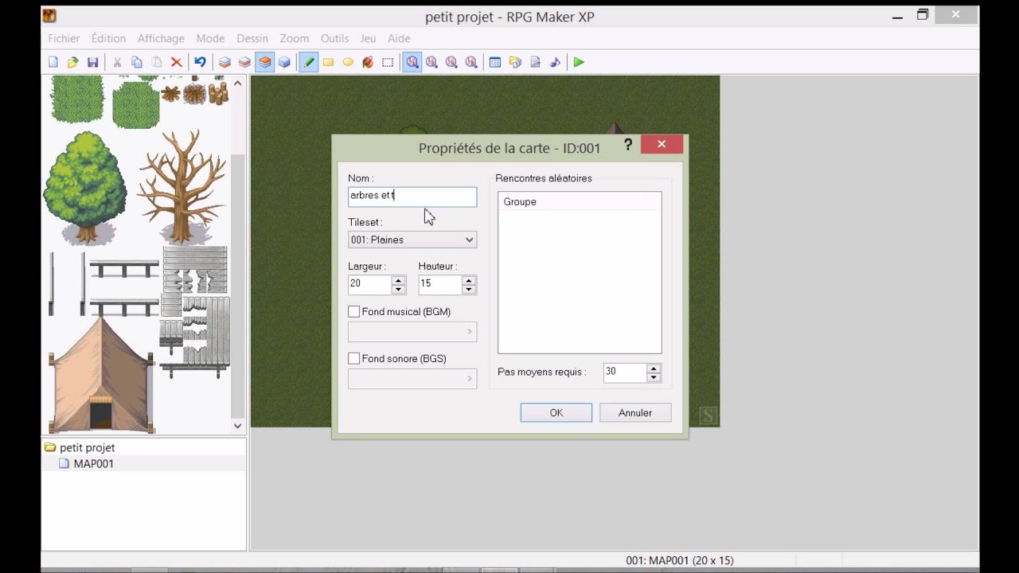The width and height of the screenshot is (1019, 573).
Task: Open the Mode menu
Action: [x=210, y=38]
